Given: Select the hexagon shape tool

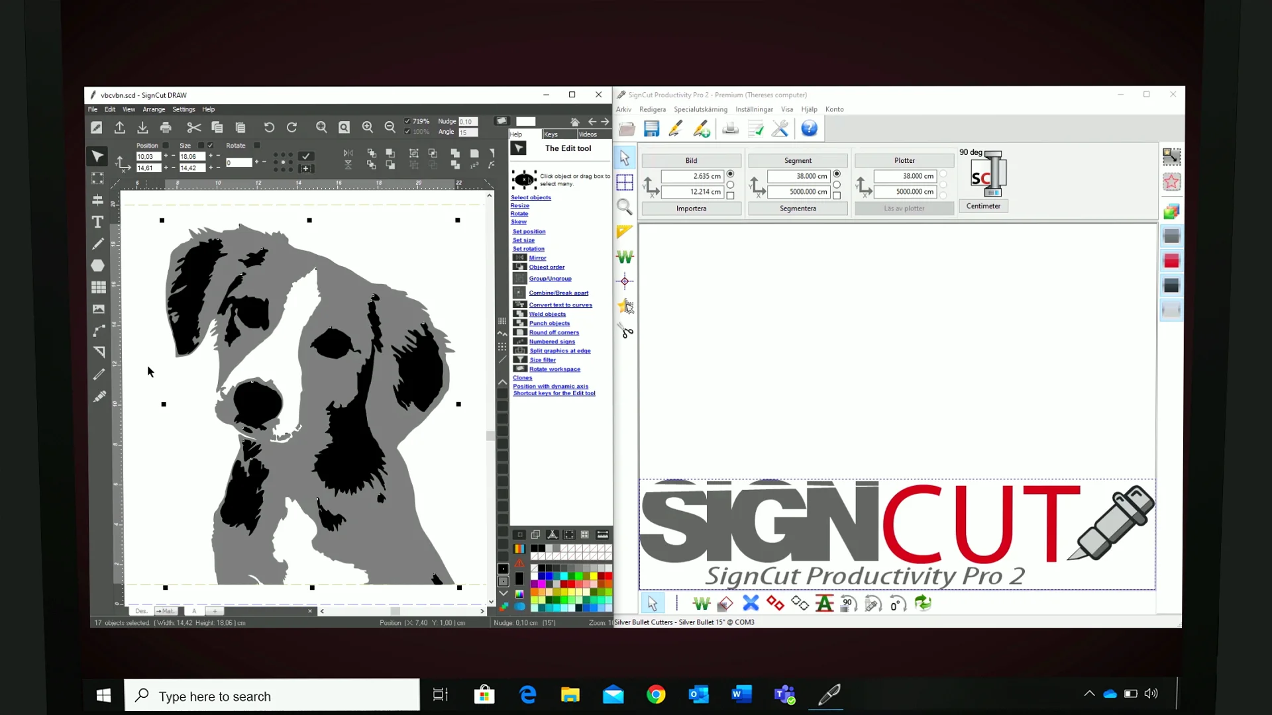Looking at the screenshot, I should click(x=98, y=265).
